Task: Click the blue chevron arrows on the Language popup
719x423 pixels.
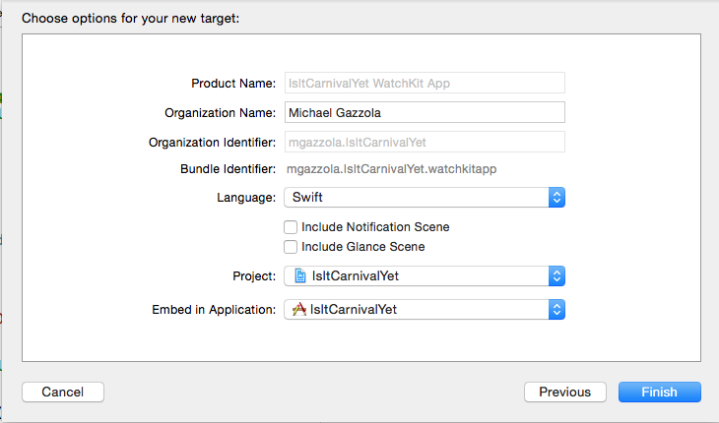Action: tap(556, 198)
